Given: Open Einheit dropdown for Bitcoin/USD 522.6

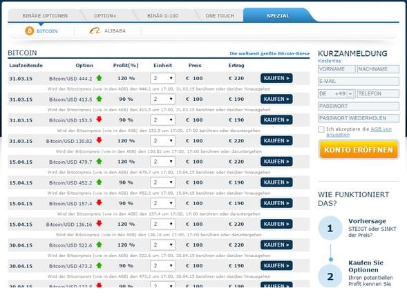Looking at the screenshot, I should pyautogui.click(x=162, y=245).
